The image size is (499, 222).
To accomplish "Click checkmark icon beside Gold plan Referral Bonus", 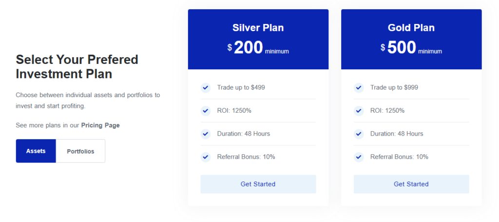I will click(359, 157).
